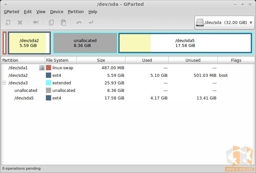Sort by the Partition column header
The image size is (256, 173).
pos(23,60)
